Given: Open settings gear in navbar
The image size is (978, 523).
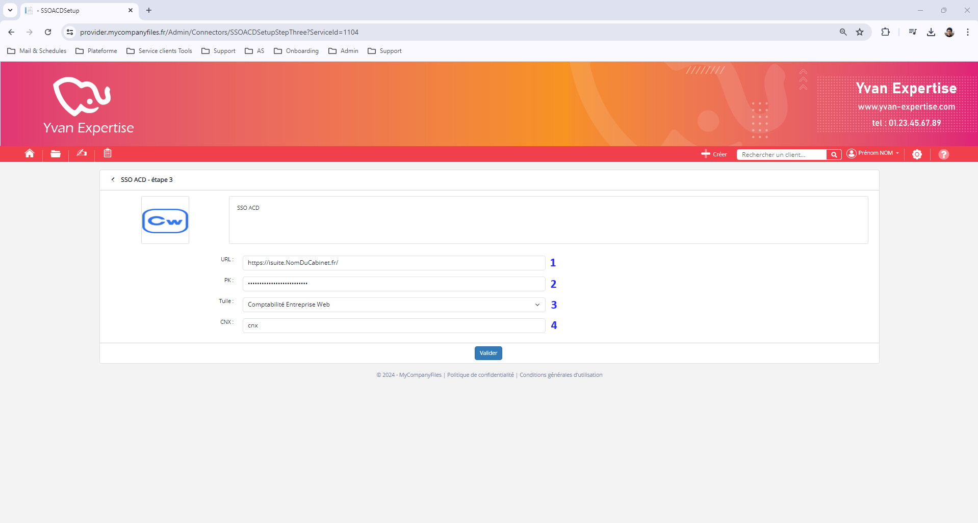Looking at the screenshot, I should [917, 154].
